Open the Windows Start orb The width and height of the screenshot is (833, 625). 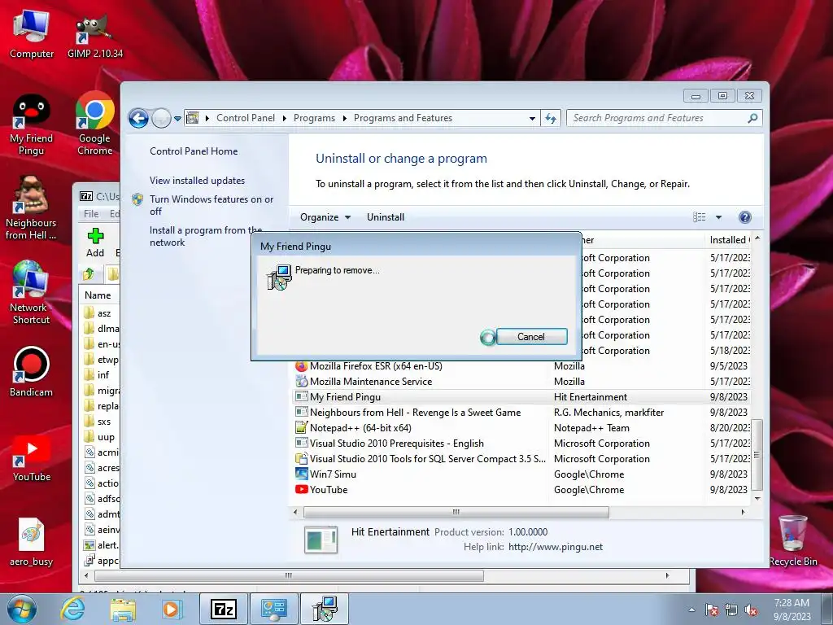tap(21, 609)
